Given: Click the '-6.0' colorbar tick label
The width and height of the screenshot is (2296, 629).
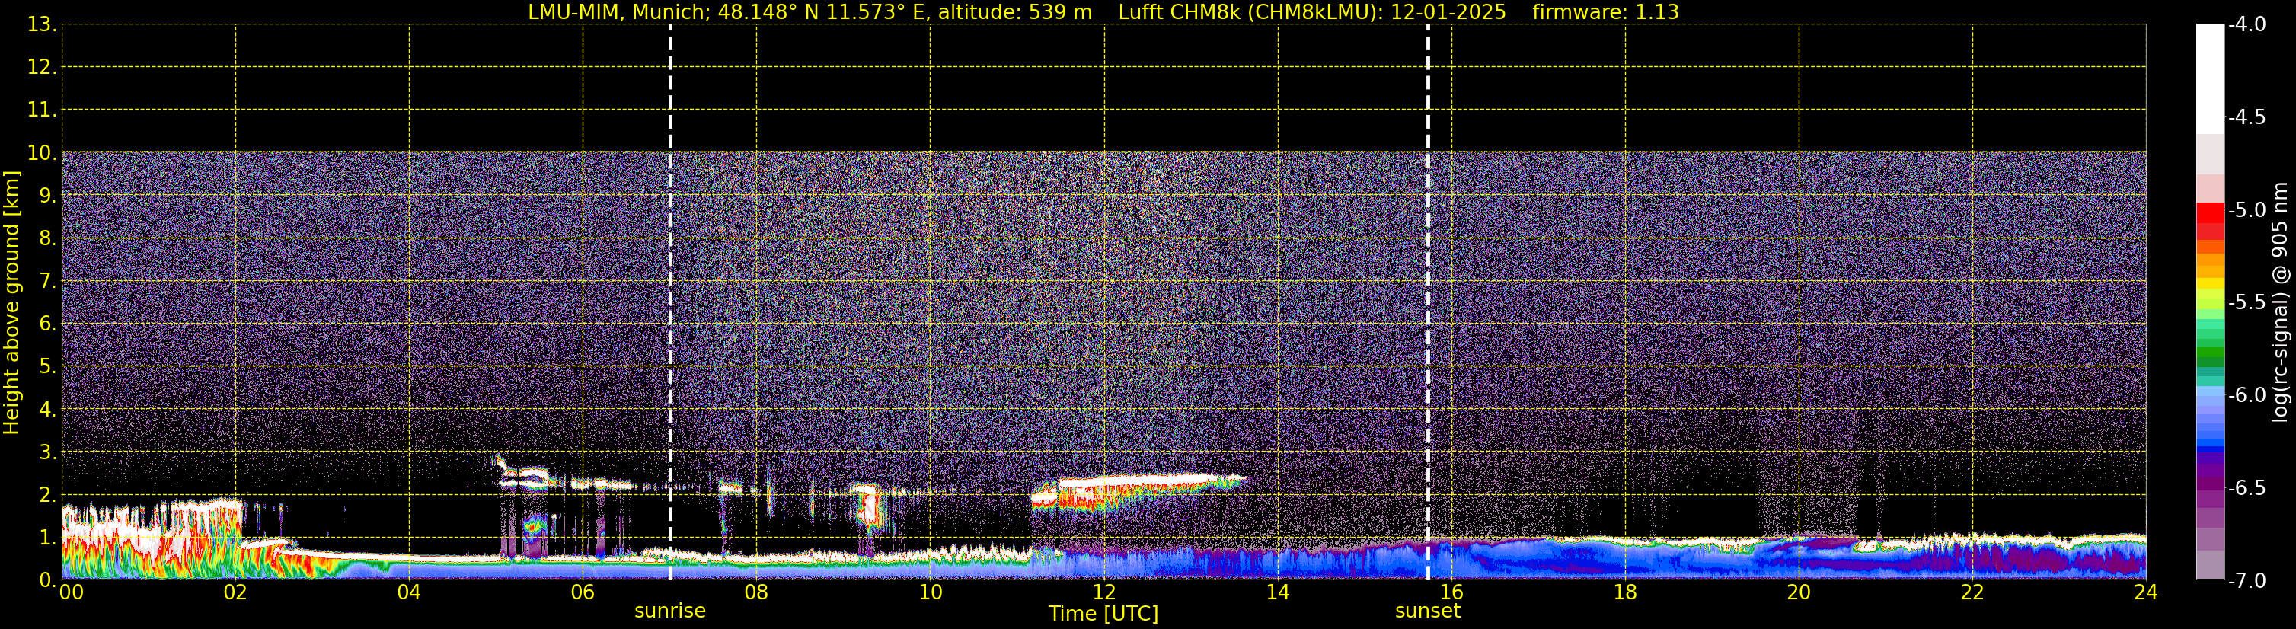Looking at the screenshot, I should (x=2247, y=395).
